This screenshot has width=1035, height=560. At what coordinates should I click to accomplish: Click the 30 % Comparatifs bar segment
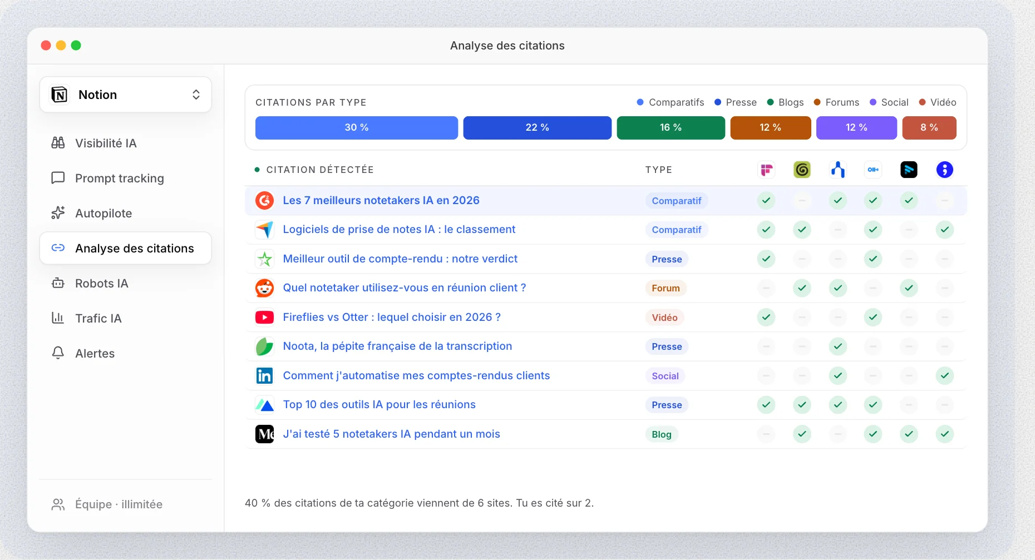357,127
